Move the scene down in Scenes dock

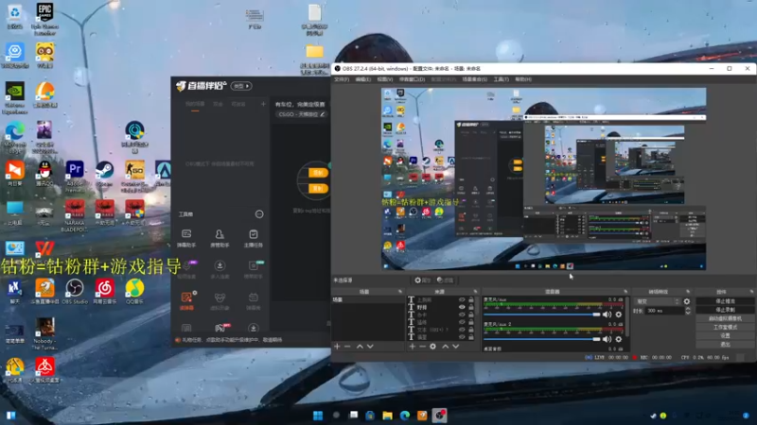point(370,346)
